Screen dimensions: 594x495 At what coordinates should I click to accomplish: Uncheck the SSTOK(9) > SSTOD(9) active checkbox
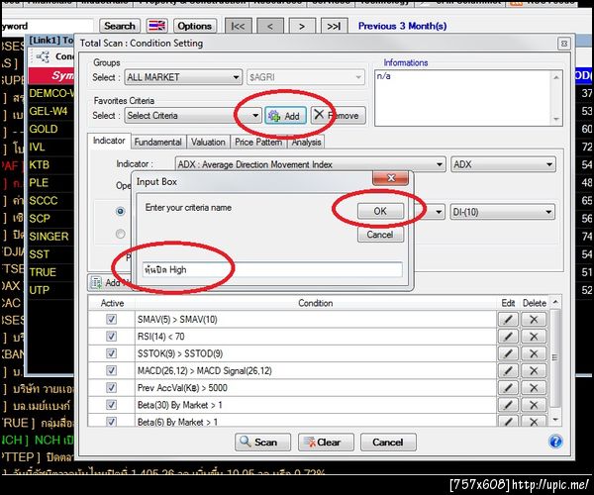[x=111, y=353]
